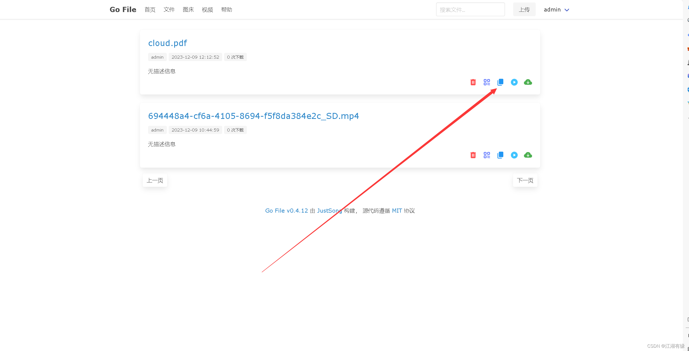The width and height of the screenshot is (689, 351).
Task: Open the 文件 menu item
Action: (169, 10)
